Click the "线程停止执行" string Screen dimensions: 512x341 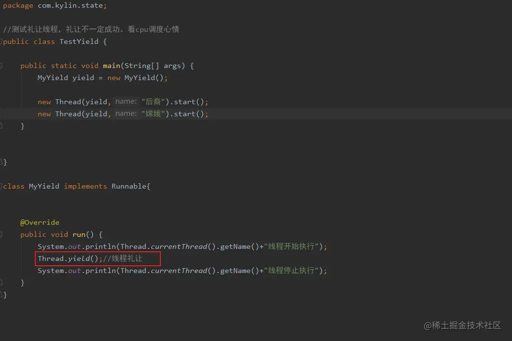pyautogui.click(x=291, y=271)
